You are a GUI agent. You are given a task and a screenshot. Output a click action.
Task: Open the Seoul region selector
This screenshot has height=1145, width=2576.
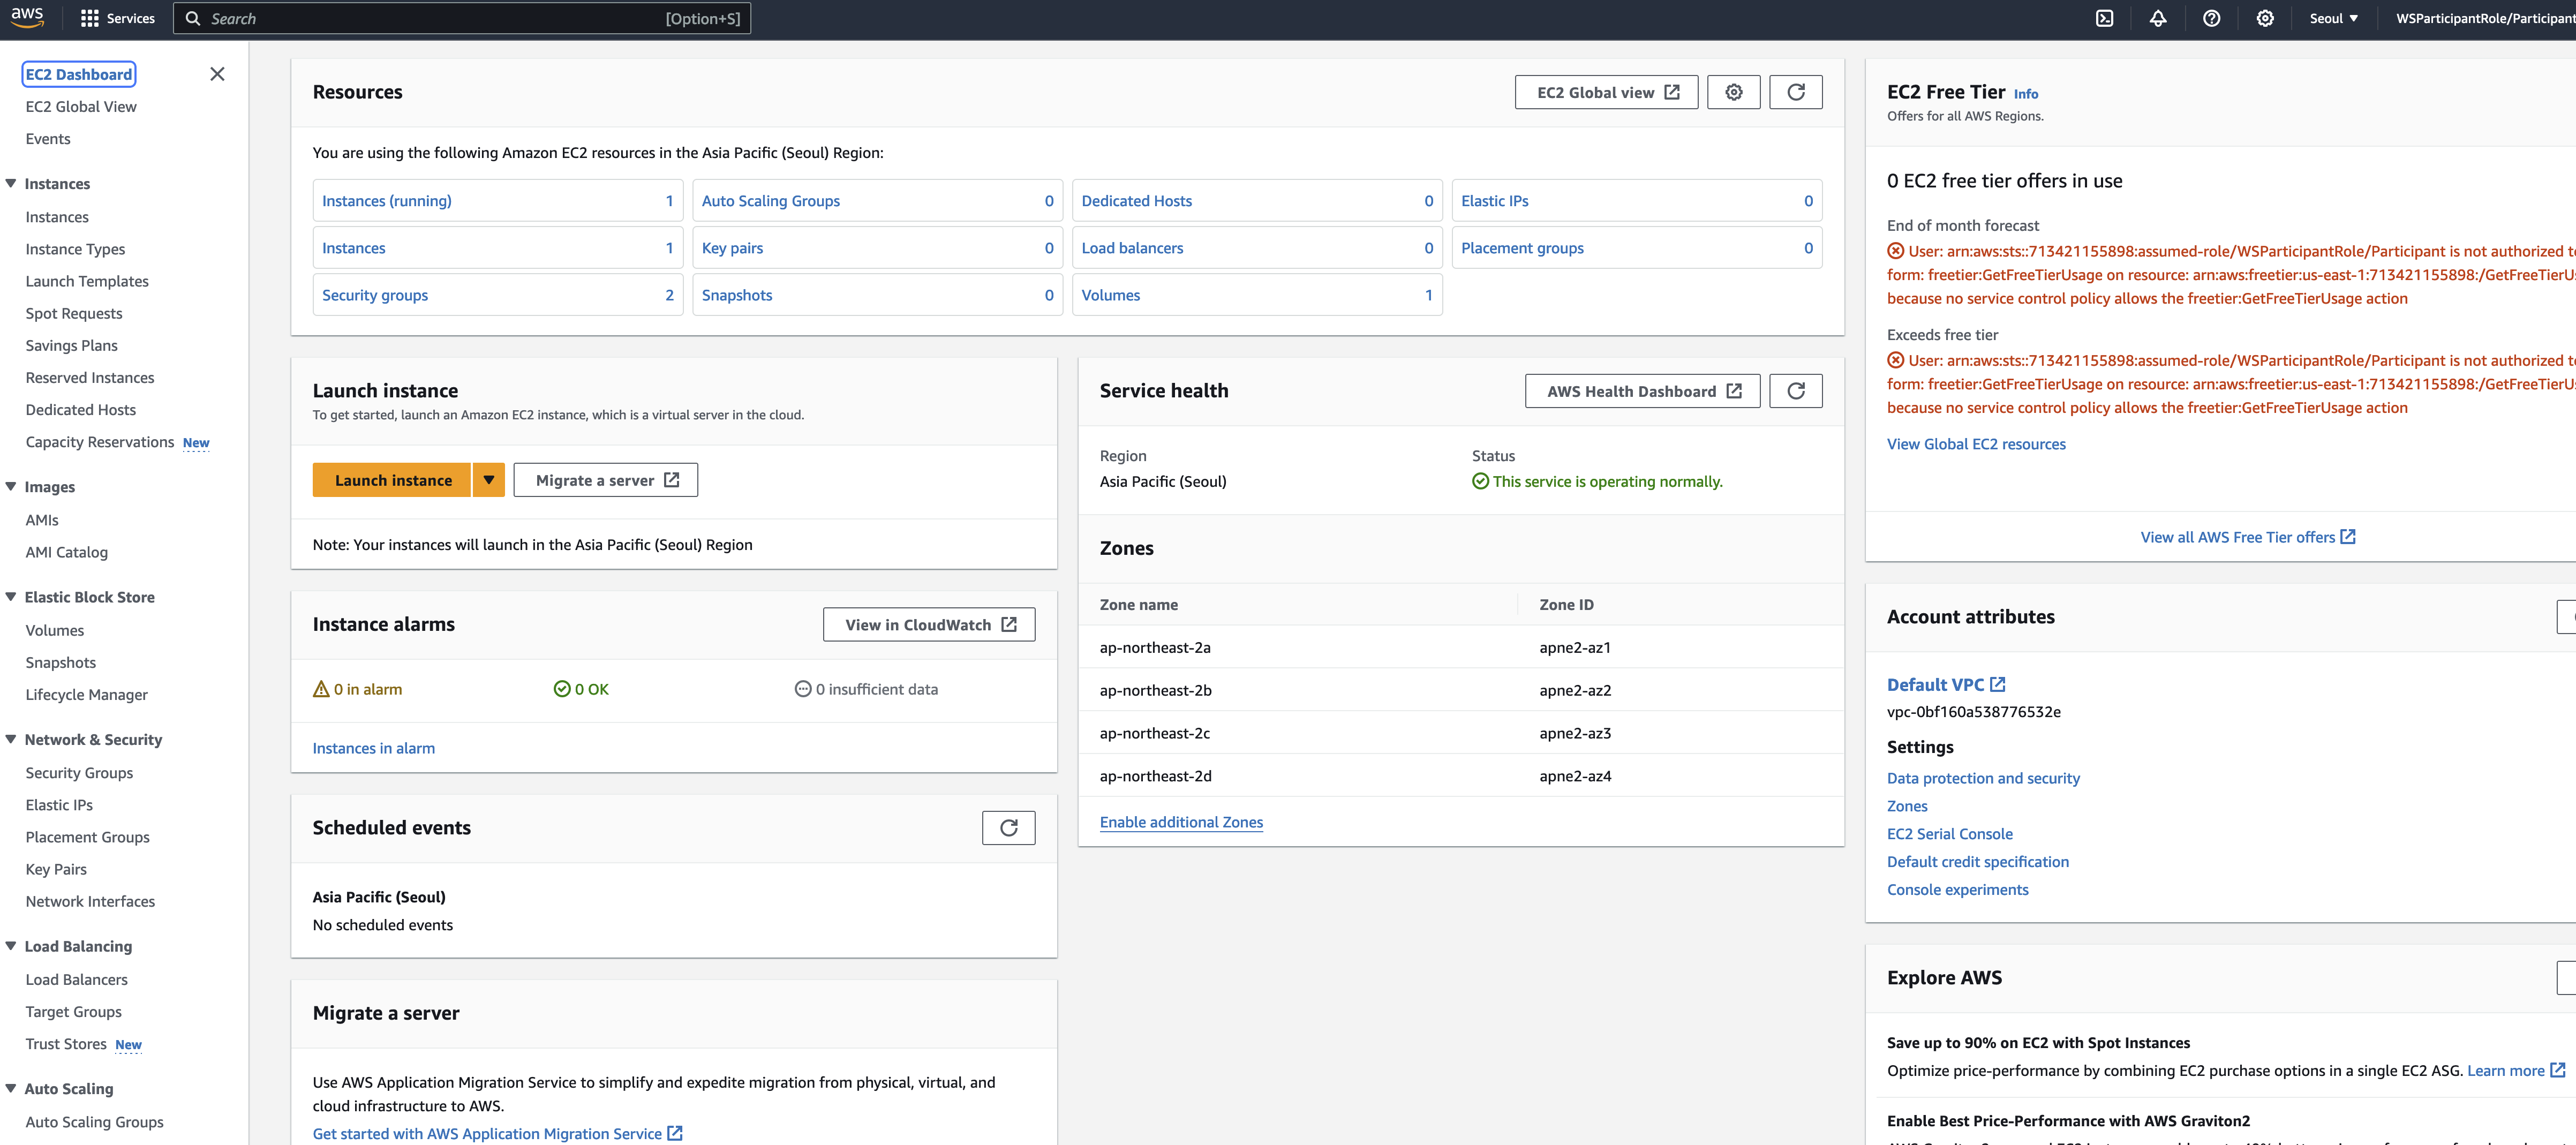[x=2333, y=18]
